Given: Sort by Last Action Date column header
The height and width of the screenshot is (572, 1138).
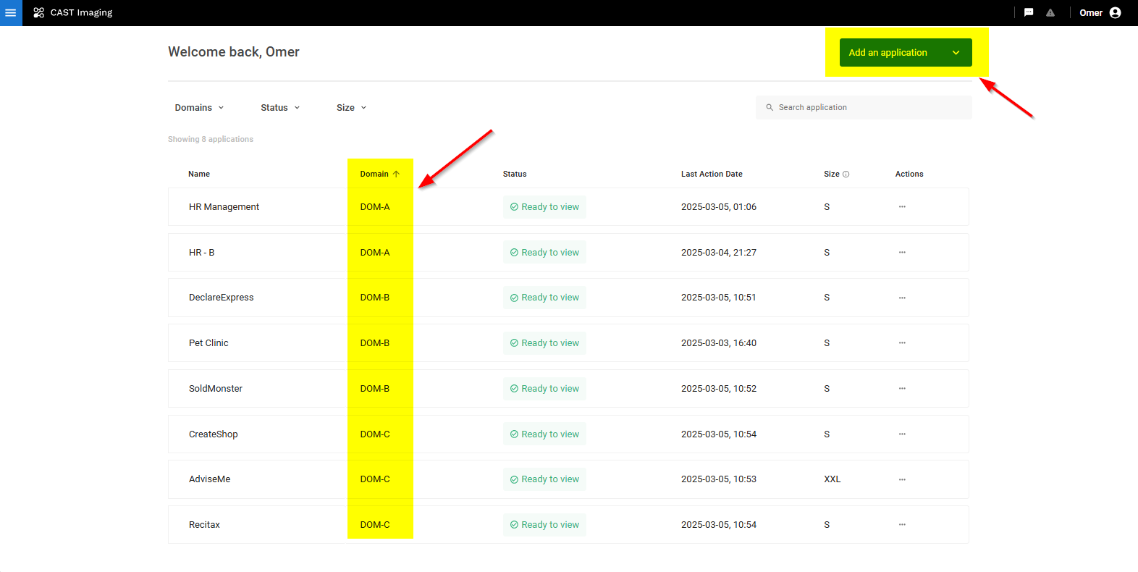Looking at the screenshot, I should click(x=711, y=174).
